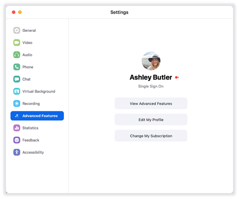Click Ashley Butler's profile picture
The height and width of the screenshot is (199, 239).
(151, 61)
